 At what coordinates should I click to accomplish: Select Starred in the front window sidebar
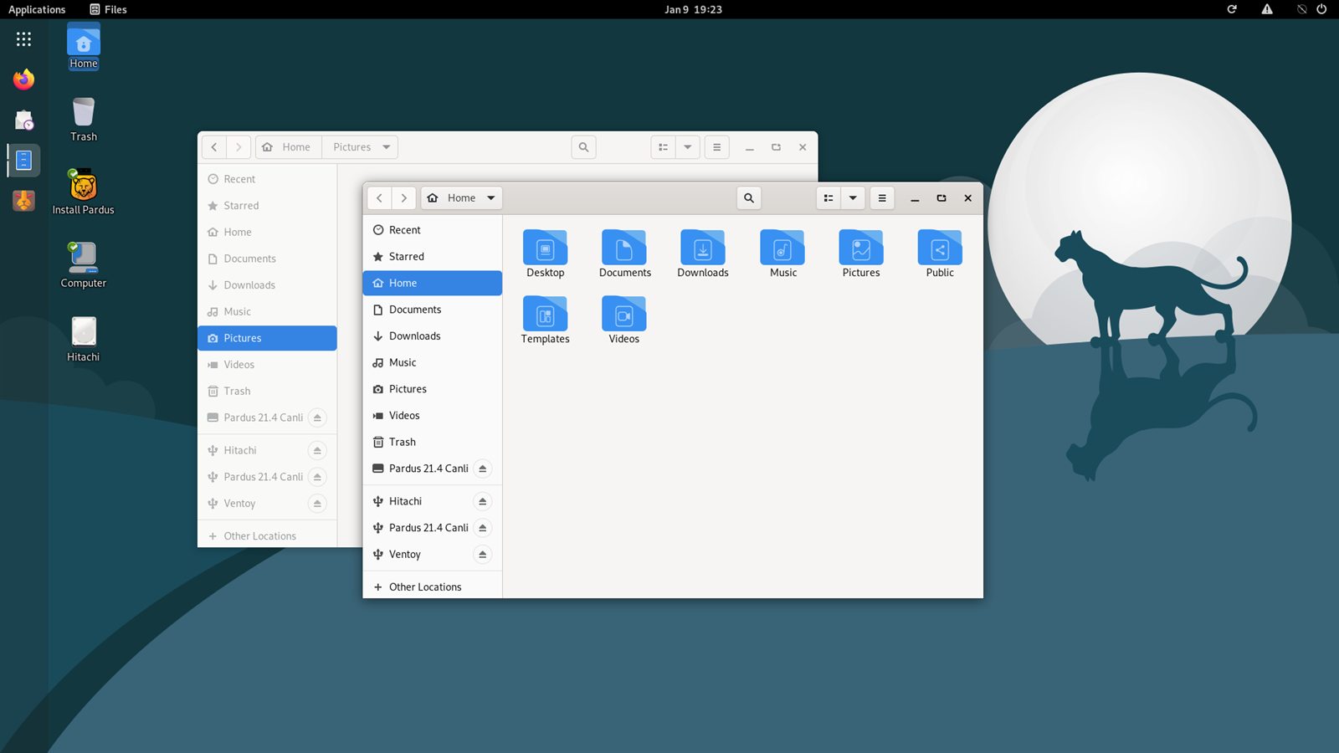432,257
